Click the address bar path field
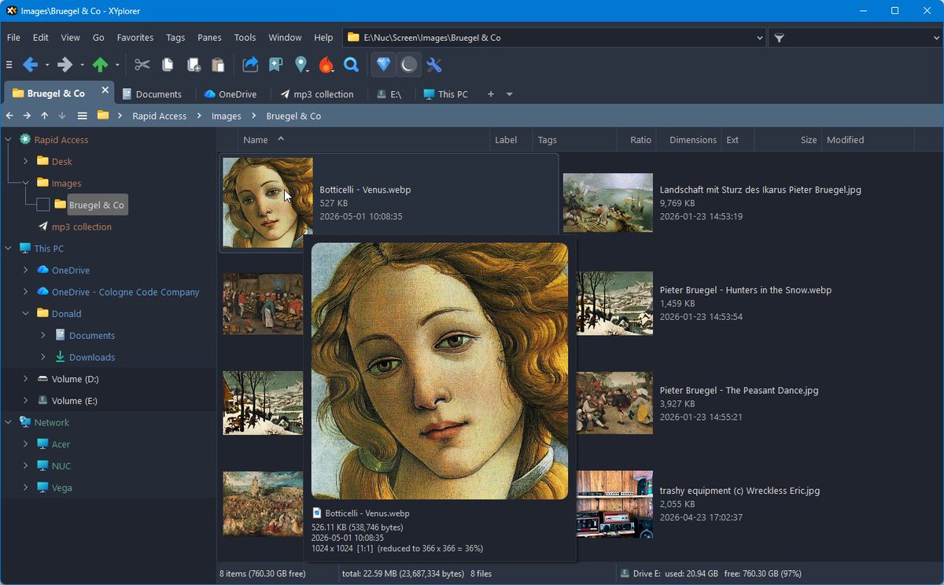The image size is (944, 585). point(555,38)
